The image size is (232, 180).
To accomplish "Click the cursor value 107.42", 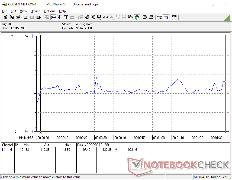I will [x=86, y=150].
